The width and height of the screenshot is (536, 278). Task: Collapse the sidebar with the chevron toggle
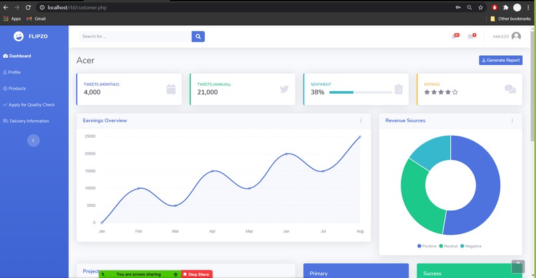click(x=33, y=140)
